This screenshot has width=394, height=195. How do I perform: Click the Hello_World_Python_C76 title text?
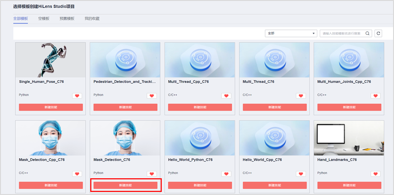[190, 160]
